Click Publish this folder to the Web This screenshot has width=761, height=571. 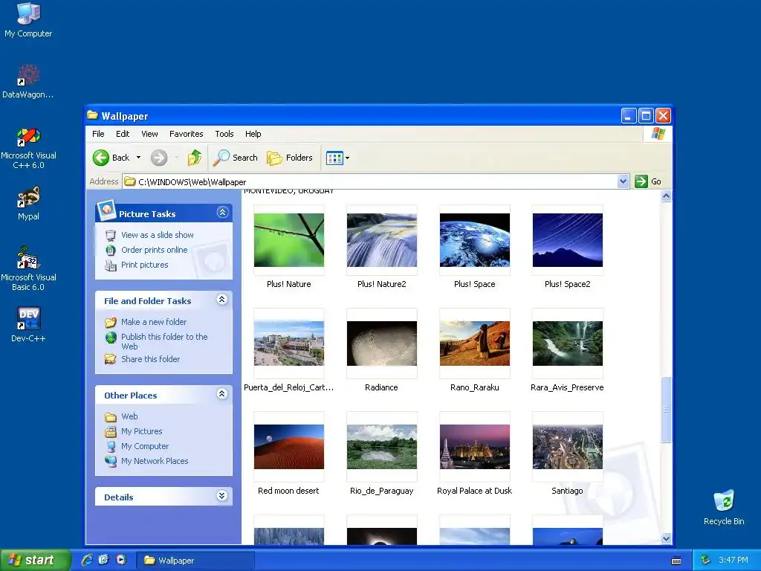[x=164, y=342]
